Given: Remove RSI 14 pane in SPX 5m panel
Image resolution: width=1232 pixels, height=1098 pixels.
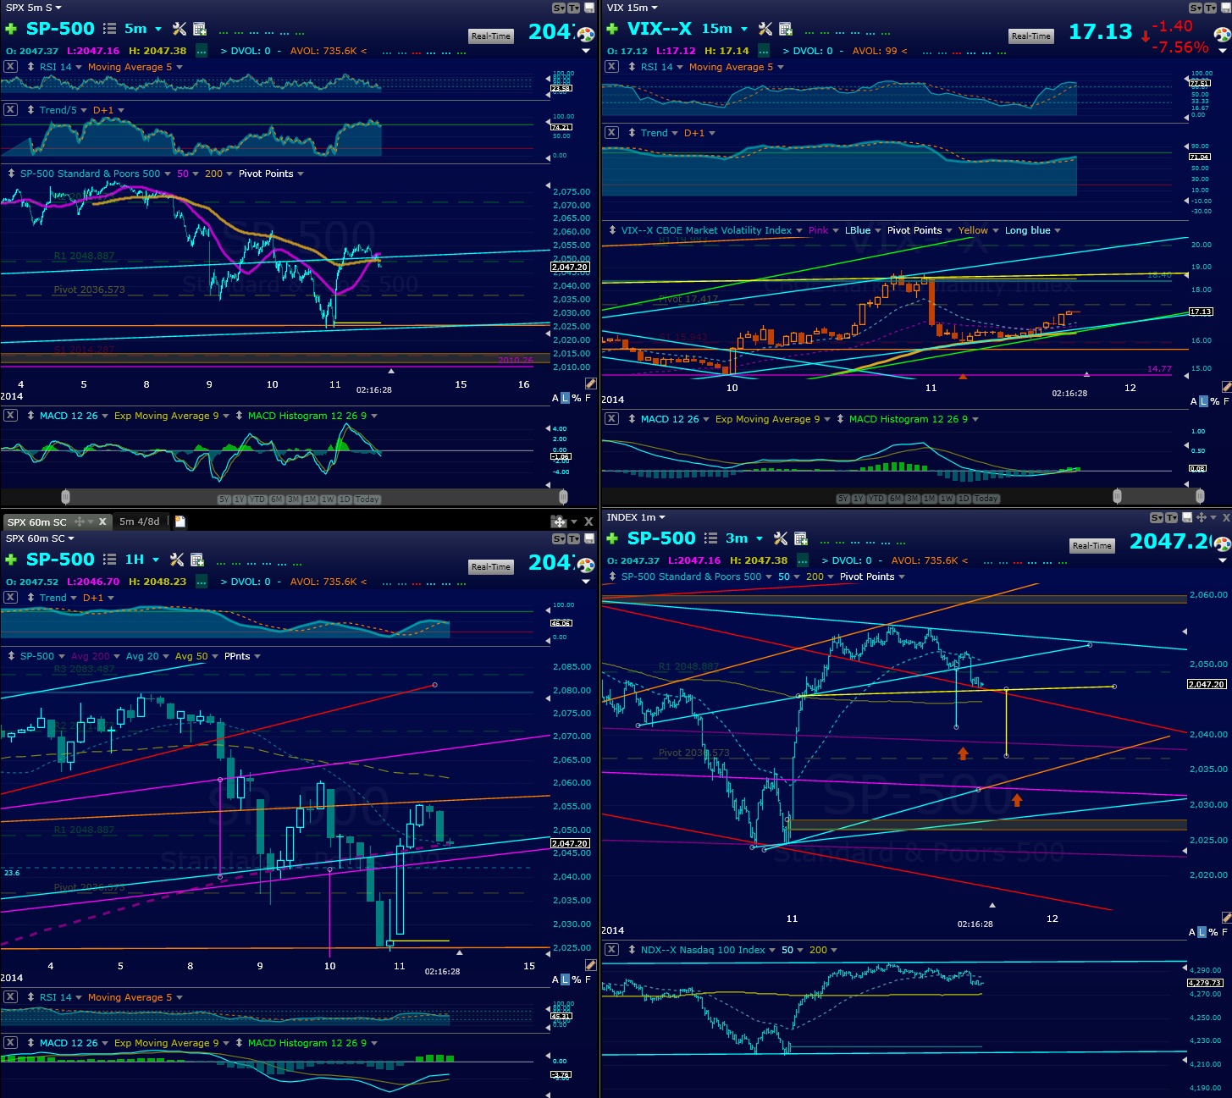Looking at the screenshot, I should coord(10,67).
